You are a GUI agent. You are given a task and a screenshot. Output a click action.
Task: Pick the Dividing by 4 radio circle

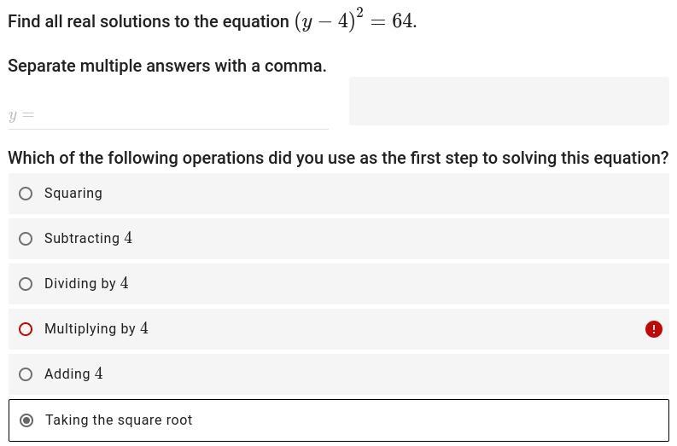point(26,284)
